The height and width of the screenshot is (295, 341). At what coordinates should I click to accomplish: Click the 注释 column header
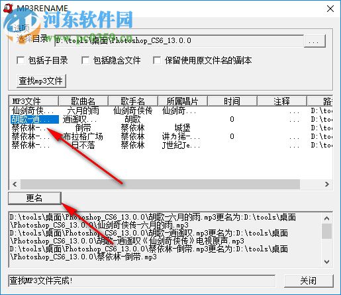click(282, 101)
